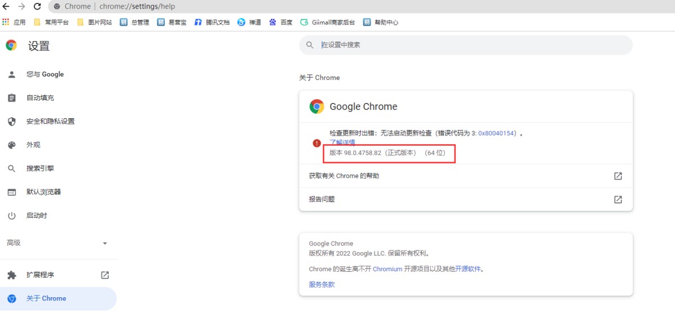The height and width of the screenshot is (336, 675).
Task: Click the browser forward arrow
Action: [22, 6]
